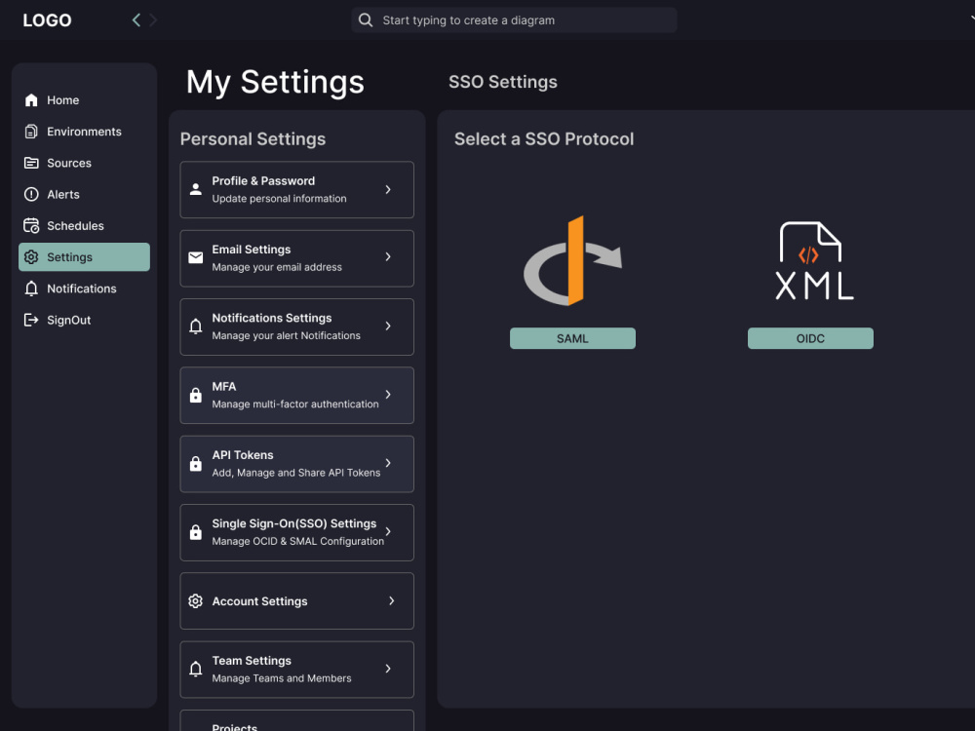Open the Profile & Password title
The width and height of the screenshot is (975, 731).
[x=263, y=181]
